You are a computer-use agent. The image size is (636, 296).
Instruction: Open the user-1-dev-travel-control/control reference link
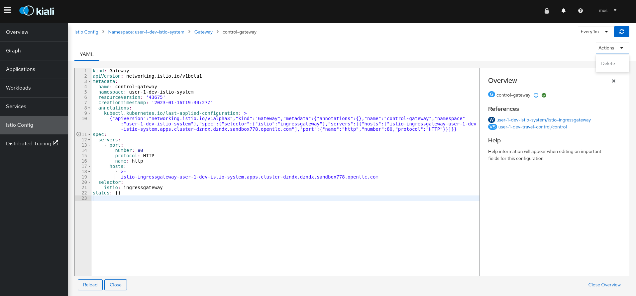tap(532, 127)
